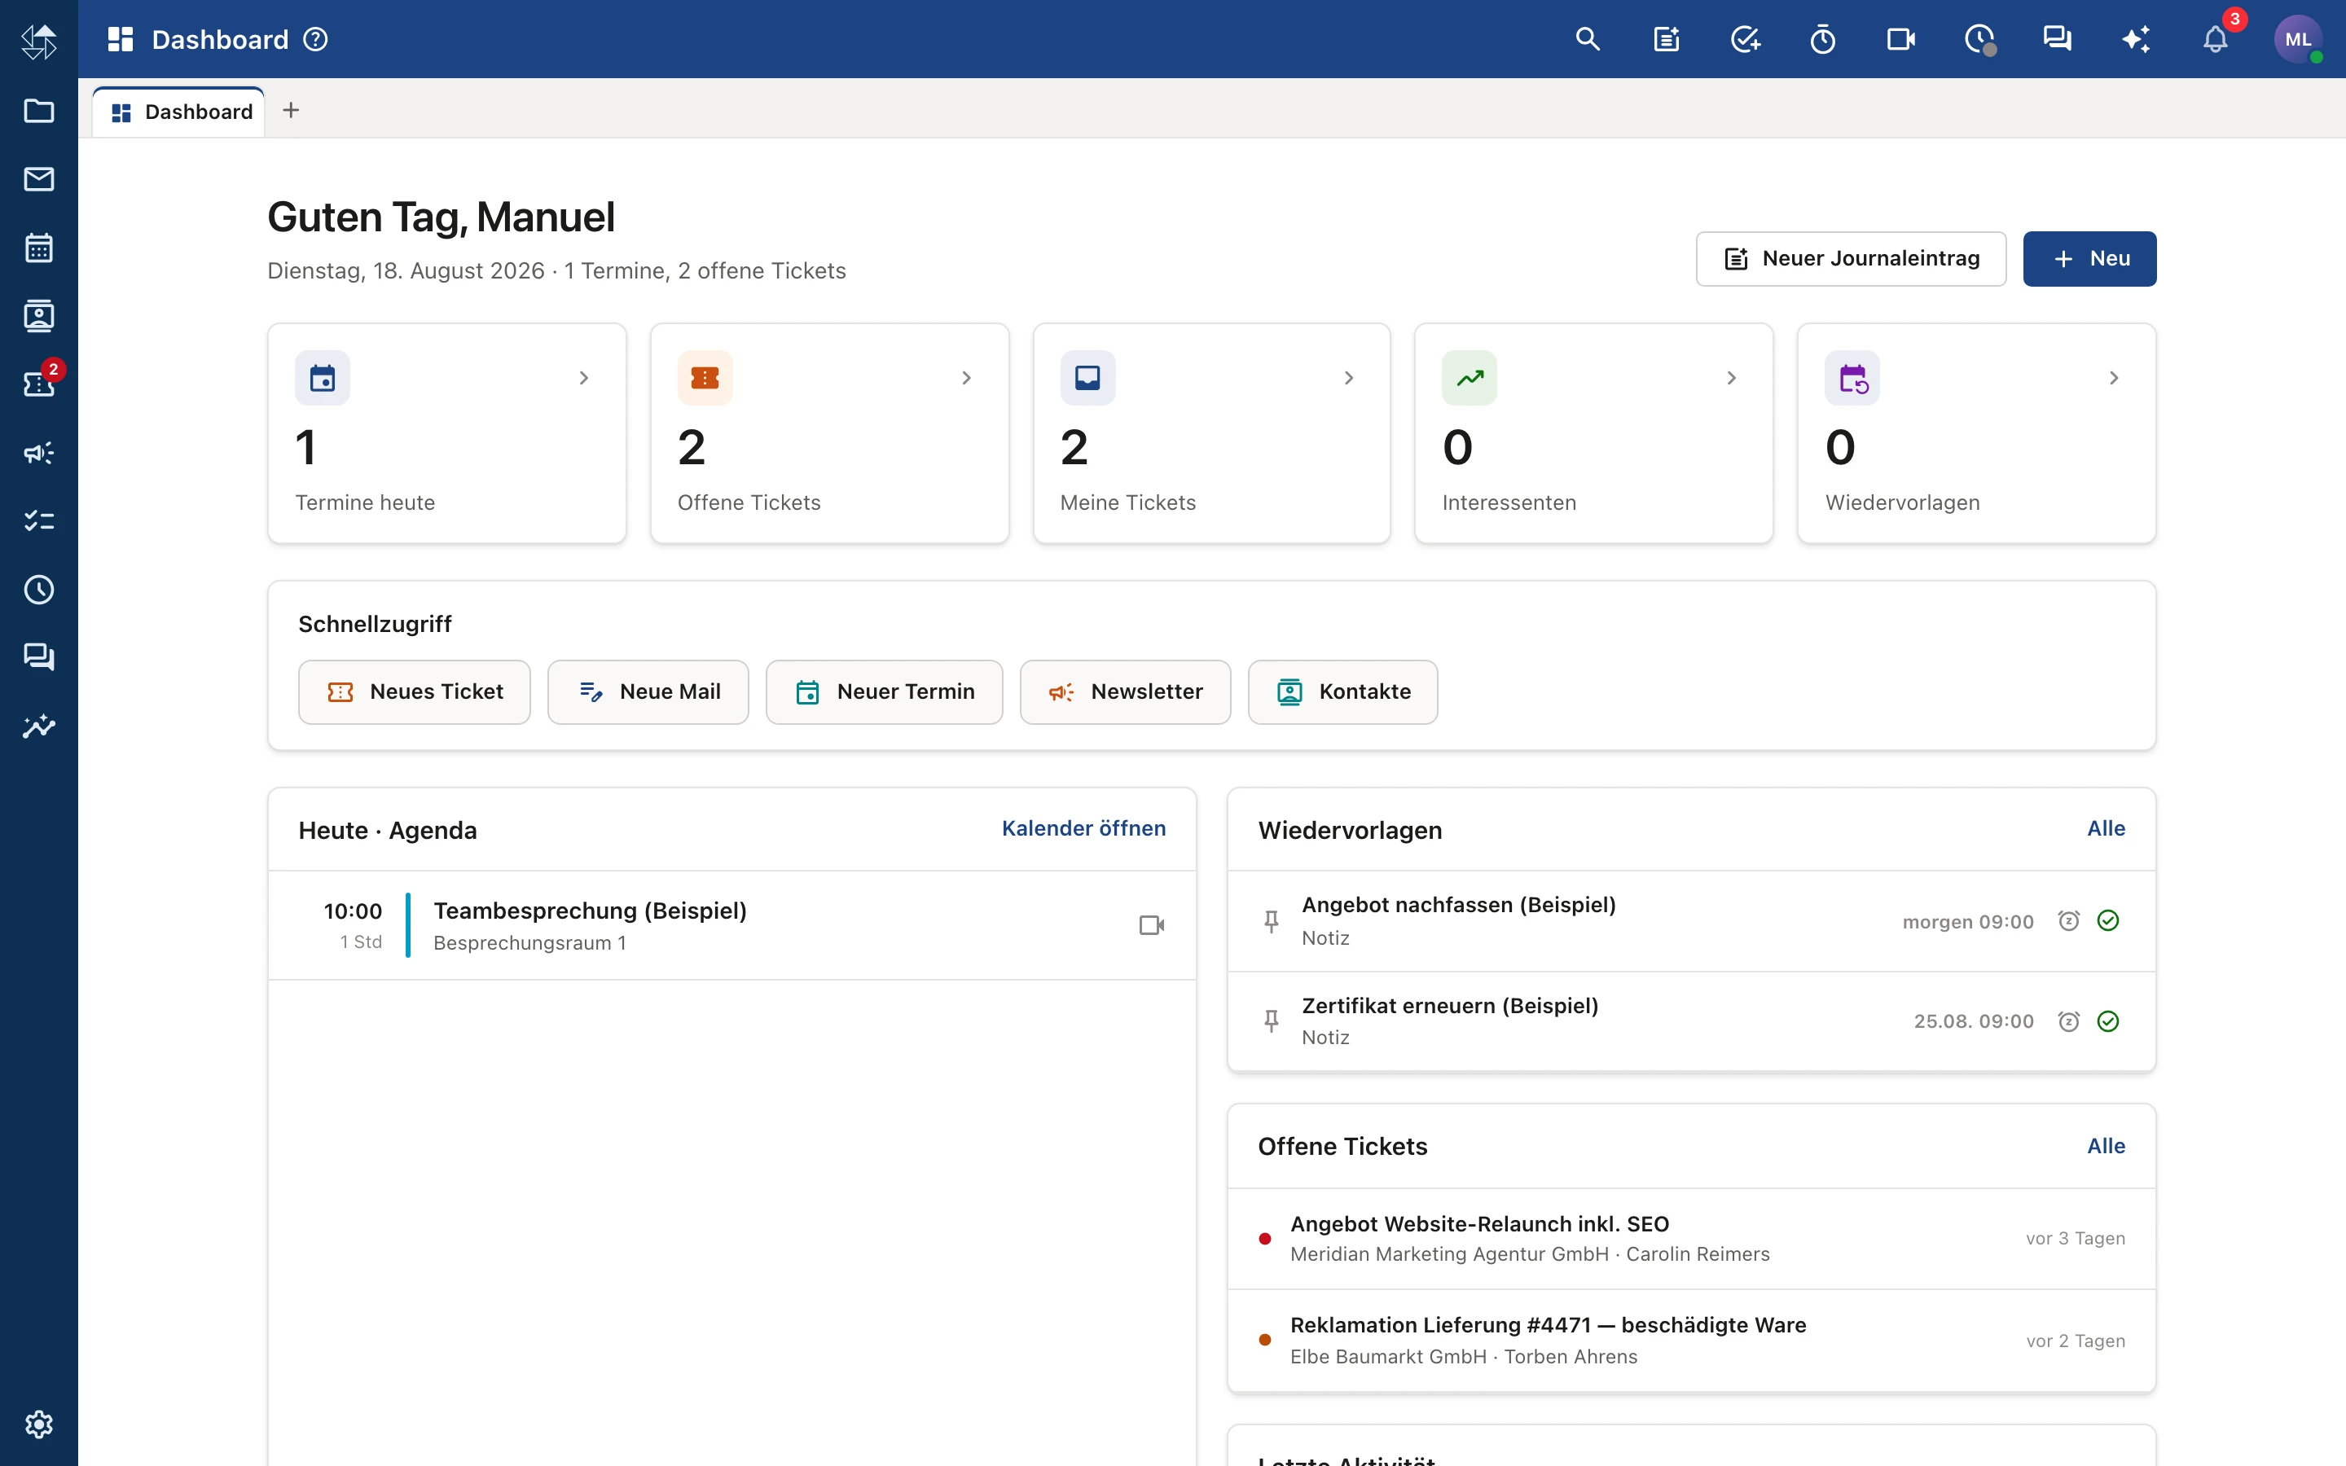The height and width of the screenshot is (1466, 2346).
Task: Open the ML user avatar menu
Action: 2297,39
